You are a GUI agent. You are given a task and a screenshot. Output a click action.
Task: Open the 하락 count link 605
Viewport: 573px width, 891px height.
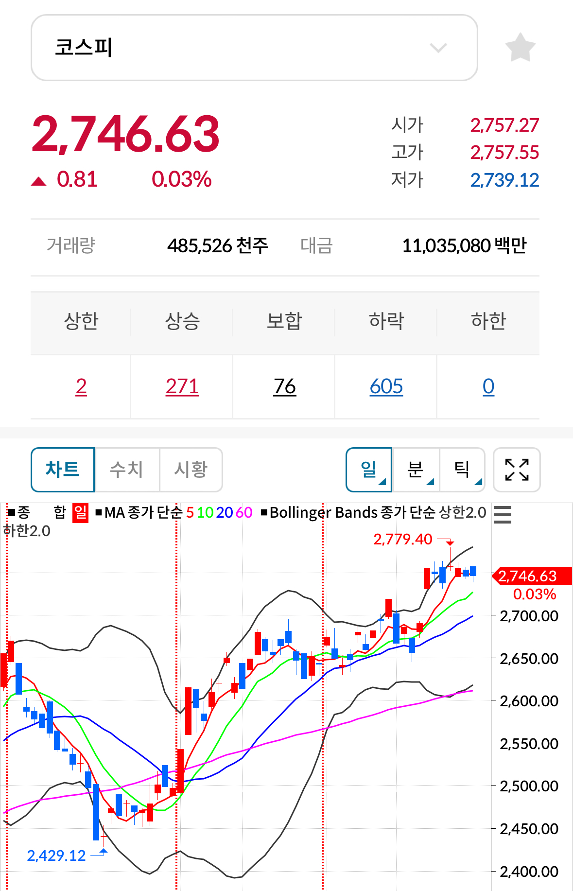(386, 387)
